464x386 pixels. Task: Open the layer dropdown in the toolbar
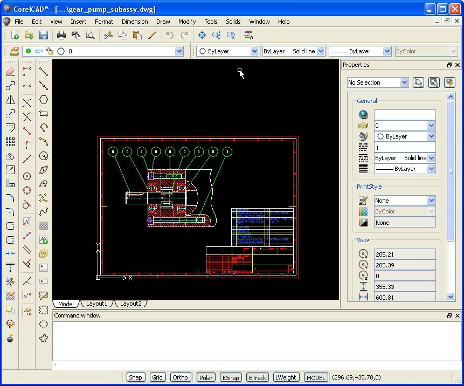coord(179,51)
